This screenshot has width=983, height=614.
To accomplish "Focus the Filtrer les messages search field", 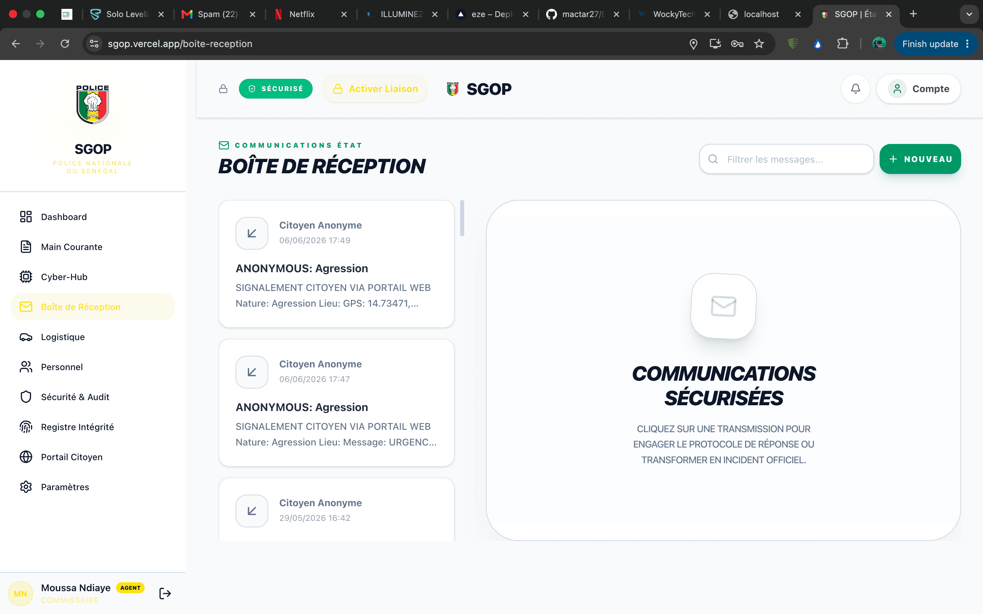I will click(x=786, y=159).
